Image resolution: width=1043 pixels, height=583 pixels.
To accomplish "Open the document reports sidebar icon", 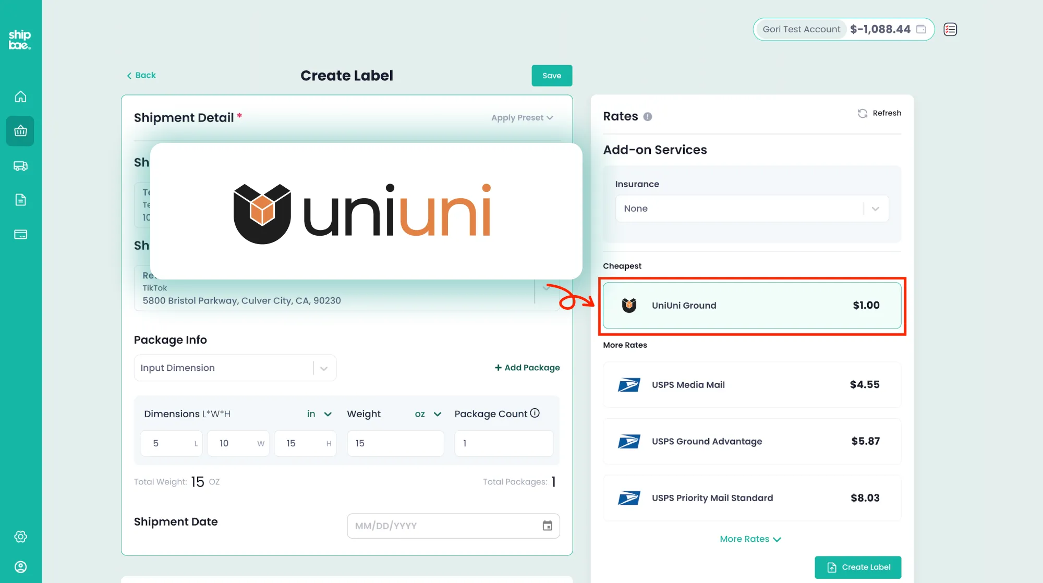I will pos(20,200).
